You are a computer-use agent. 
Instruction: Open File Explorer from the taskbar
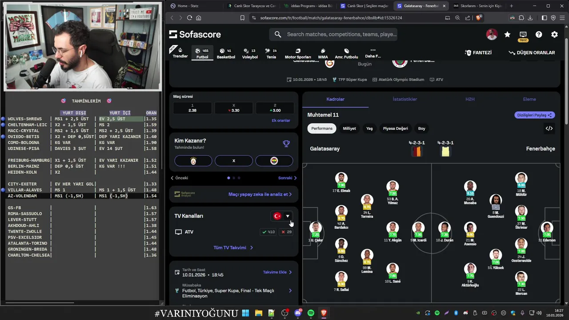coord(258,313)
